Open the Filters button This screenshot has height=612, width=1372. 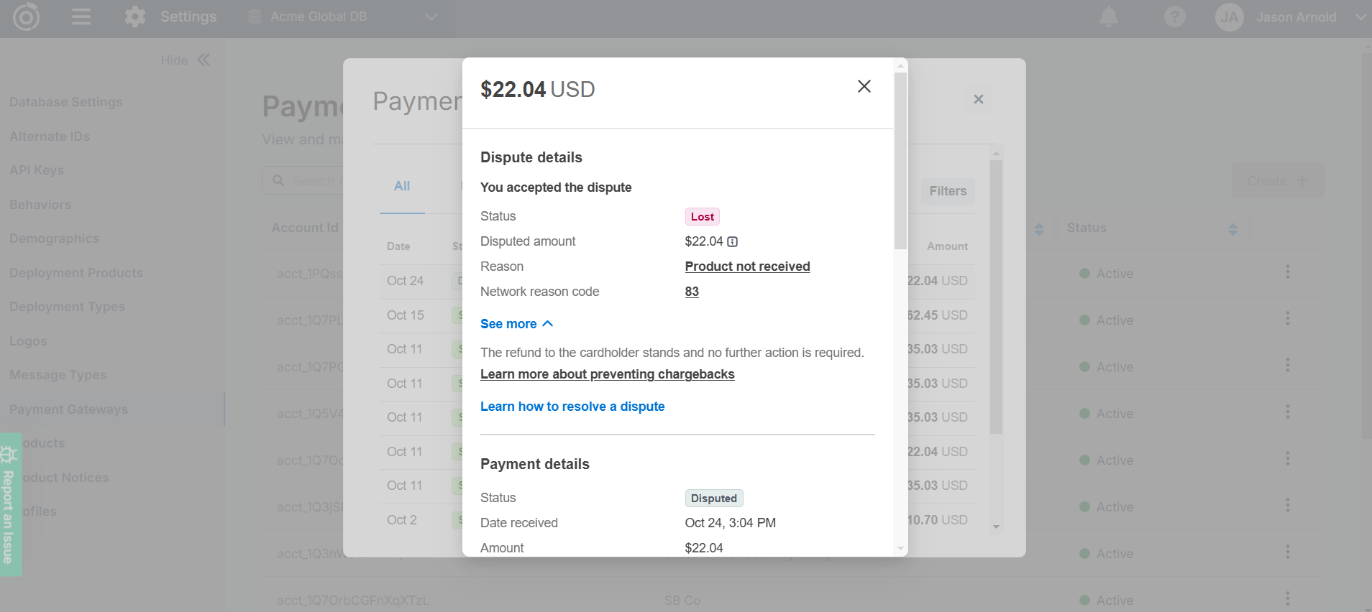[x=947, y=191]
